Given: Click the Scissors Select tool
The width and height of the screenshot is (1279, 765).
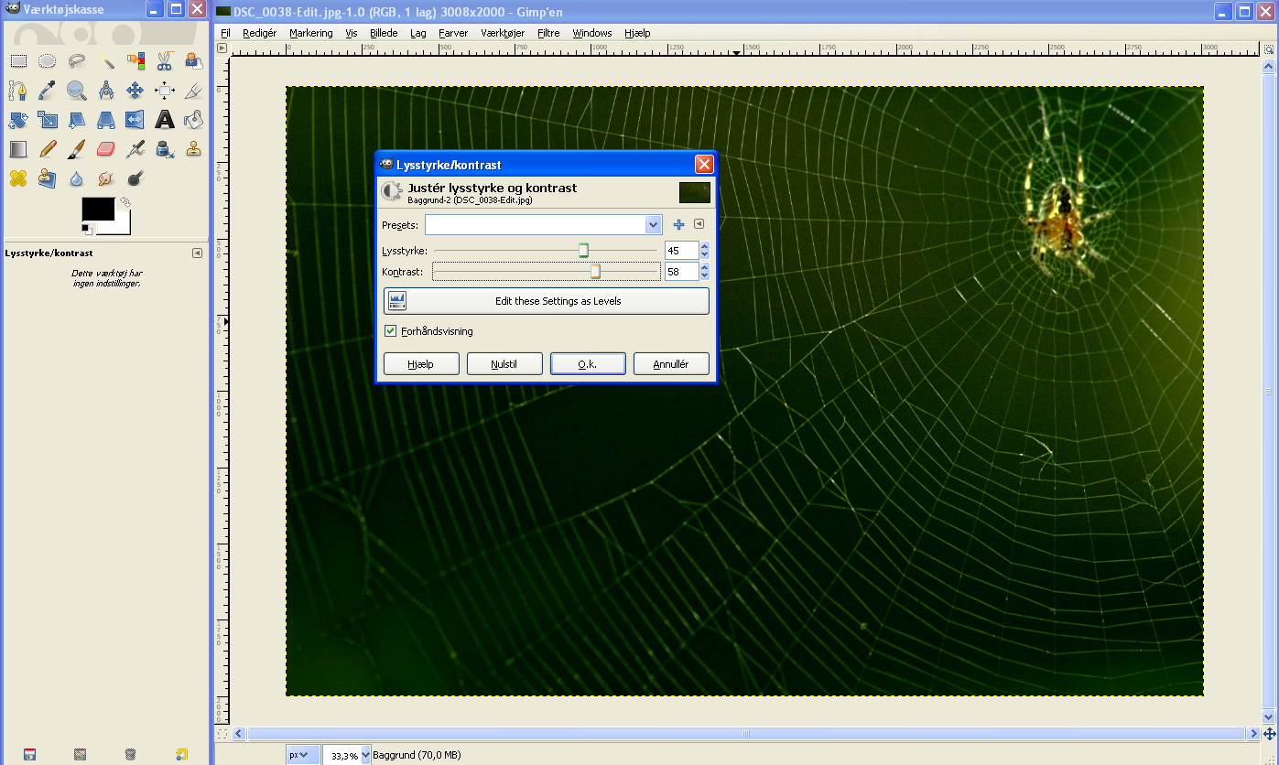Looking at the screenshot, I should [x=165, y=61].
